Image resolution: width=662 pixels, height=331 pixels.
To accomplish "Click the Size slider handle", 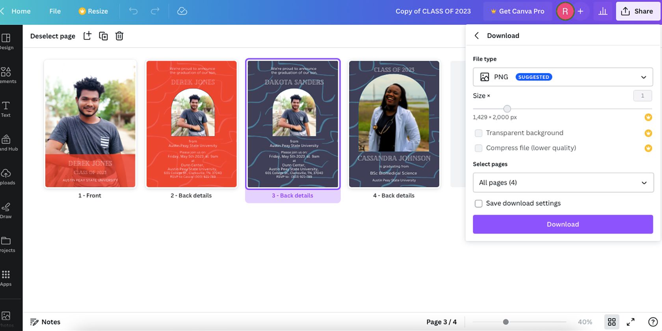I will point(507,108).
